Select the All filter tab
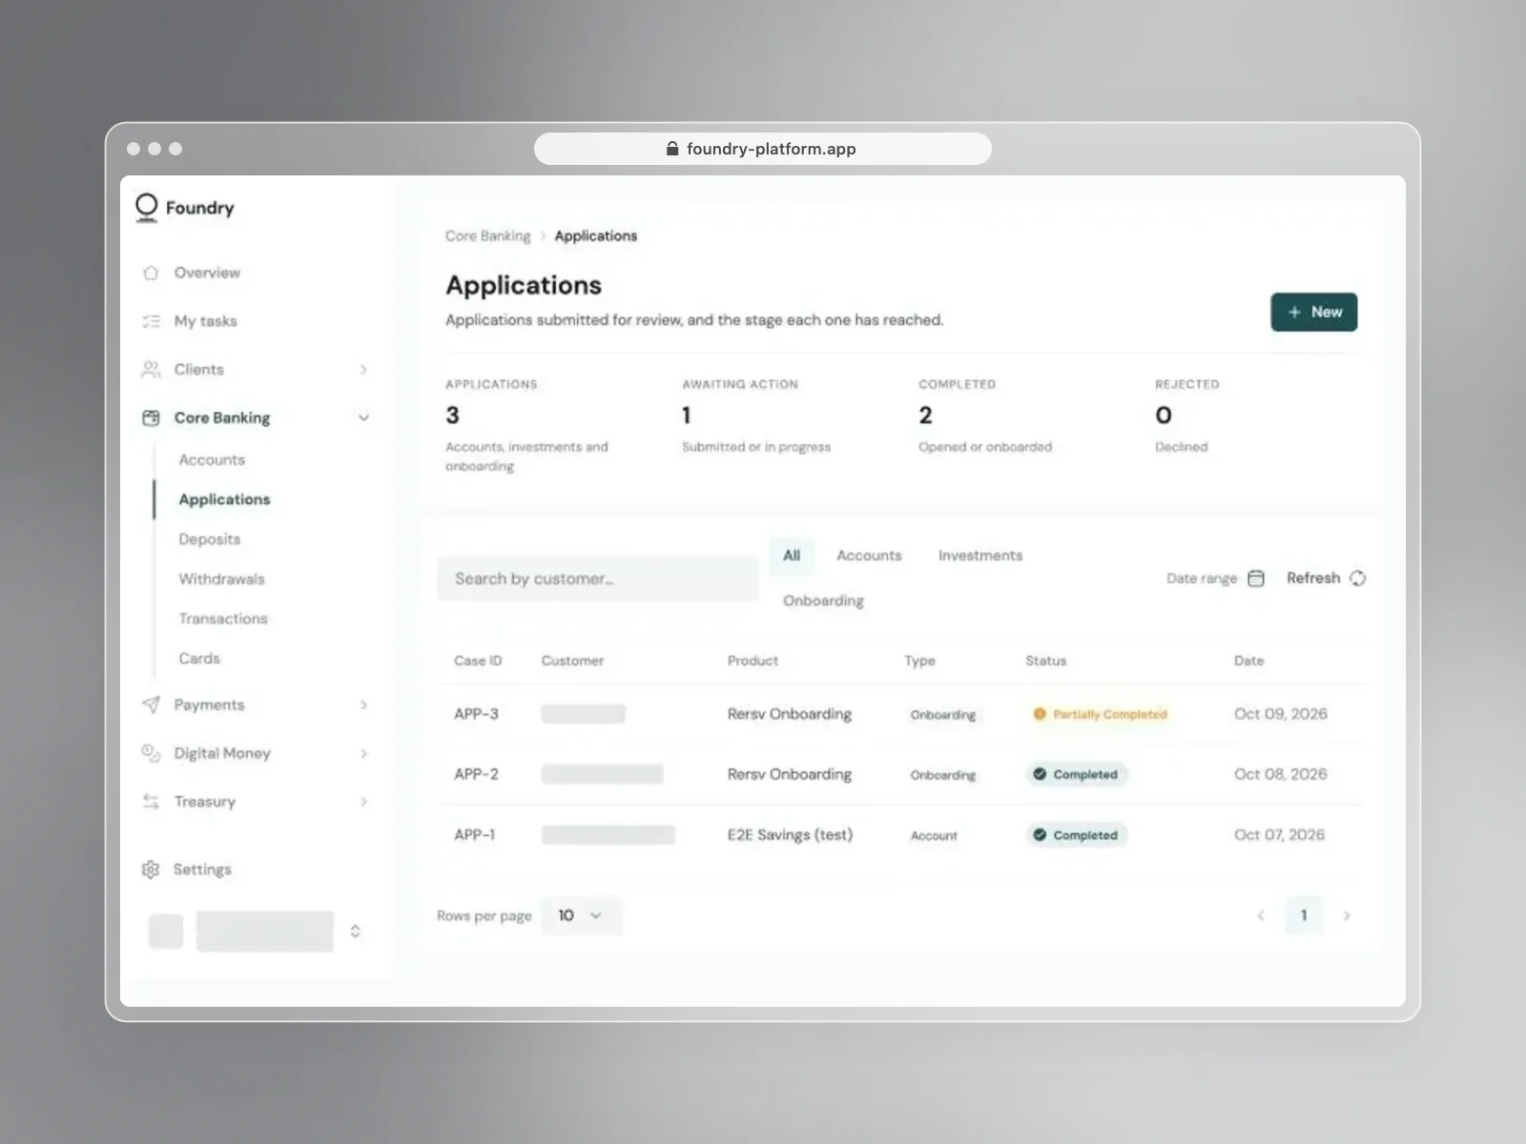 coord(792,556)
